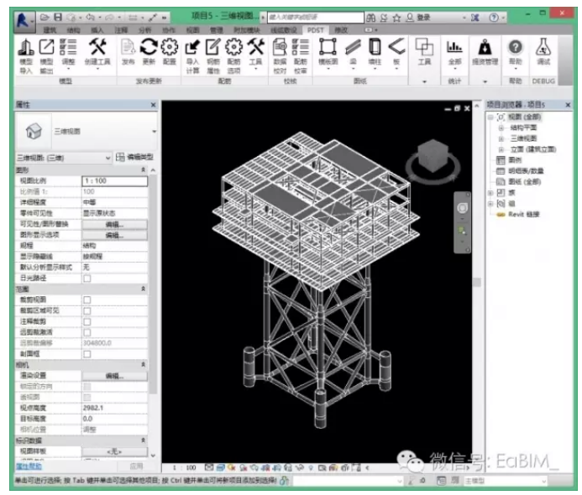Collapse the 标识数据 properties section
The height and width of the screenshot is (495, 582).
[144, 440]
